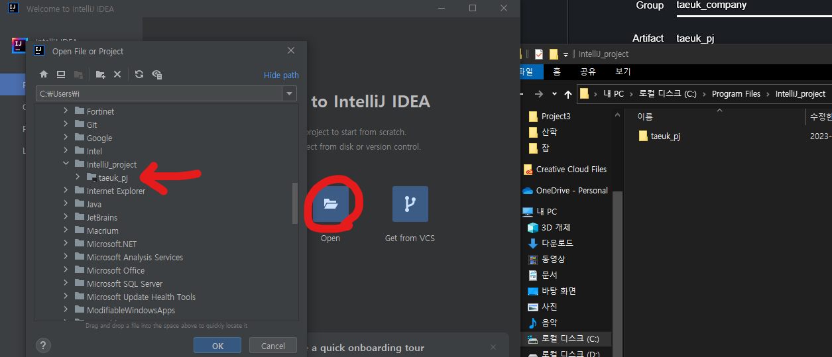Jump to Desktop directory in Open dialog
The width and height of the screenshot is (832, 357).
click(x=61, y=75)
